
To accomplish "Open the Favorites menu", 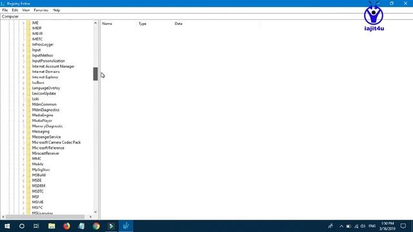I will pyautogui.click(x=41, y=10).
